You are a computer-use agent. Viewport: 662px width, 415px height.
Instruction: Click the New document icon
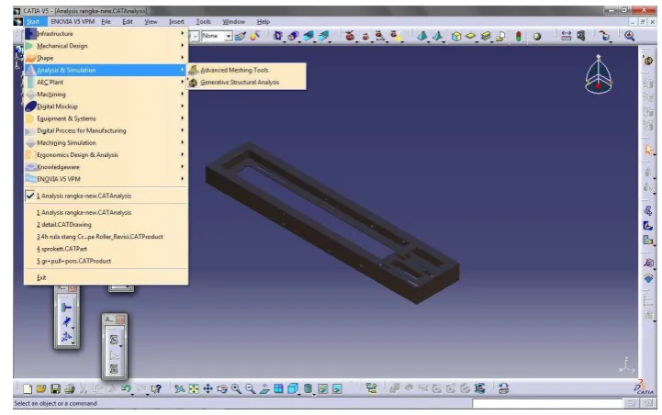pyautogui.click(x=28, y=388)
